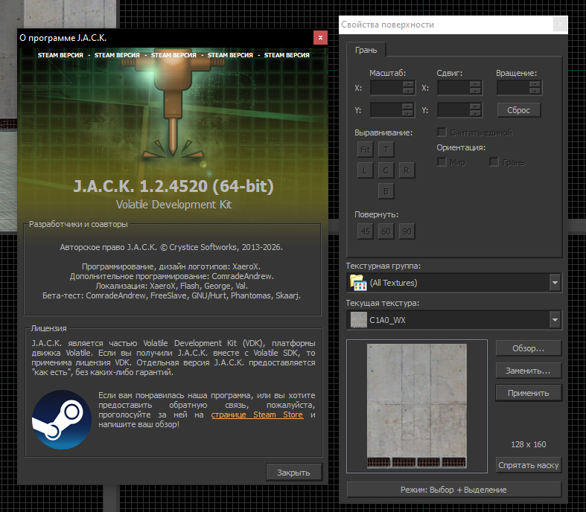
Task: Click the J.A.C.K. 1.2.4520 (64-bit) version text
Action: (x=173, y=186)
